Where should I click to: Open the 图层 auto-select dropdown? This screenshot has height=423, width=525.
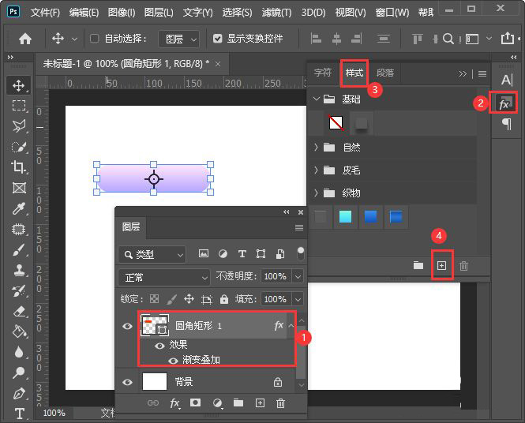coord(178,39)
